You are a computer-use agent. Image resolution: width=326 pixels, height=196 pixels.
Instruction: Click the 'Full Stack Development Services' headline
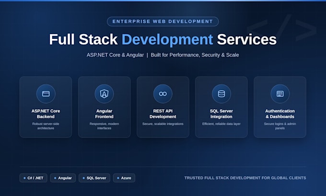click(x=163, y=39)
